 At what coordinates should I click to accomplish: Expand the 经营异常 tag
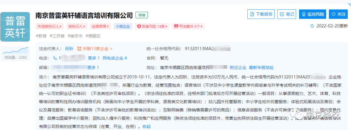point(100,26)
